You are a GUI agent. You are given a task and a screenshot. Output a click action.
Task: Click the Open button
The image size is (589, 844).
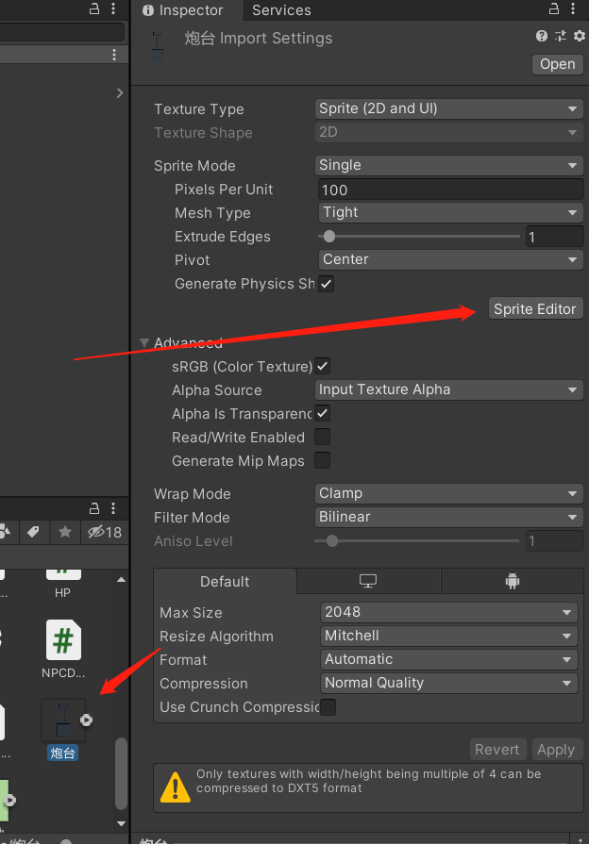(557, 64)
